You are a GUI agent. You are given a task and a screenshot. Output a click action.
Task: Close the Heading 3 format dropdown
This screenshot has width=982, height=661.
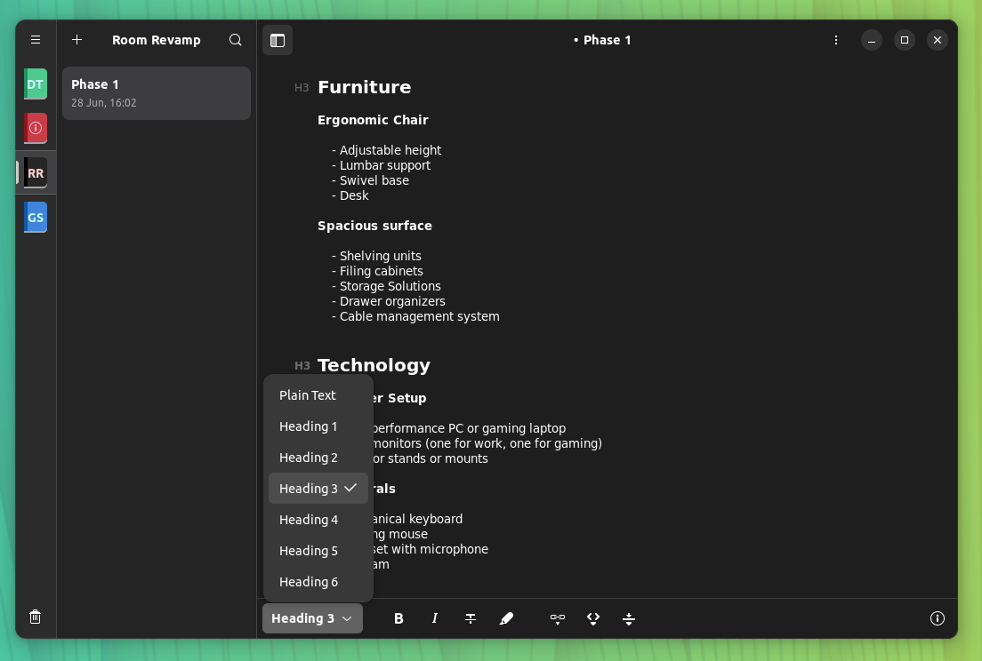pyautogui.click(x=312, y=618)
